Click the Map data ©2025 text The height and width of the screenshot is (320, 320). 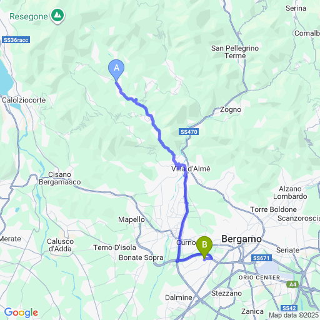click(x=294, y=315)
